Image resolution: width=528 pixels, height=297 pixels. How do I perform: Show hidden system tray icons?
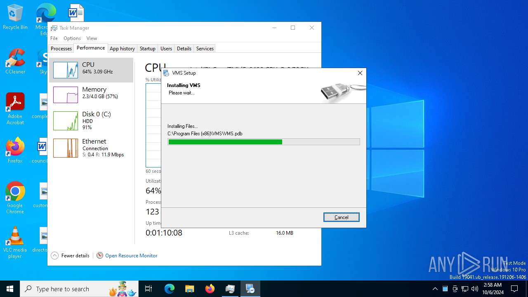(x=435, y=289)
